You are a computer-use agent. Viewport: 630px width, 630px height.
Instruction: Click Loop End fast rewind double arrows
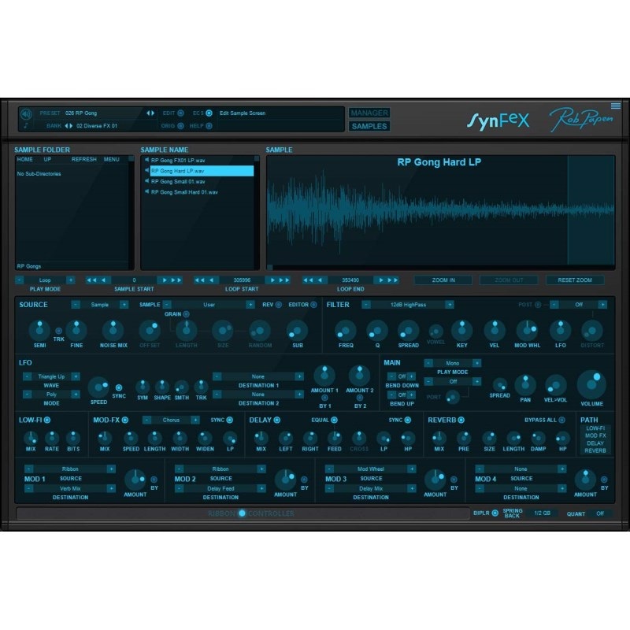coord(308,280)
